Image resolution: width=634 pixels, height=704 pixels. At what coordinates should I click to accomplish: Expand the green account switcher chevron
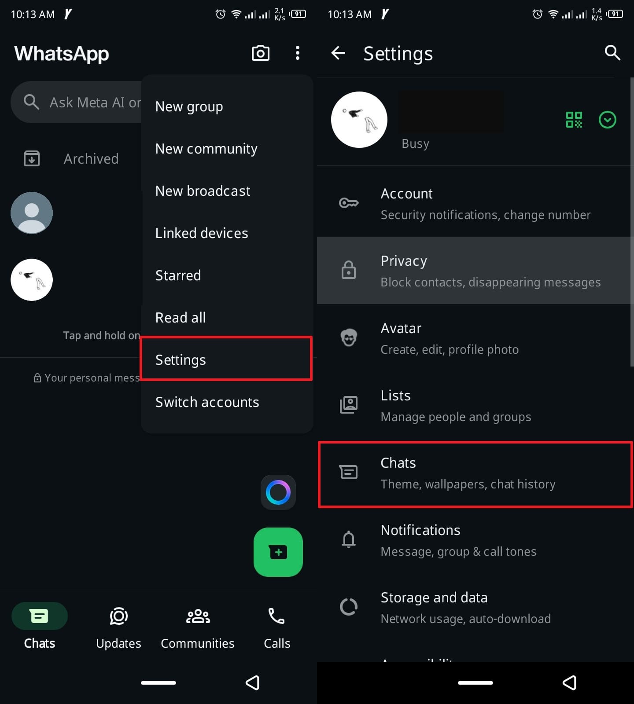point(608,120)
